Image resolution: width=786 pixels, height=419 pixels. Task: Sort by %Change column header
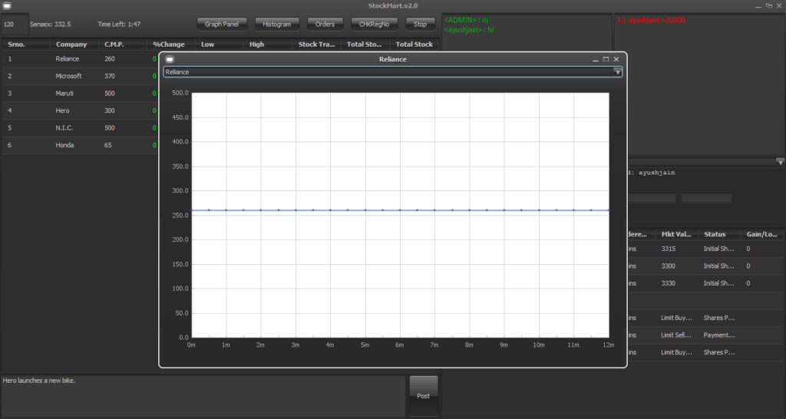pos(170,44)
